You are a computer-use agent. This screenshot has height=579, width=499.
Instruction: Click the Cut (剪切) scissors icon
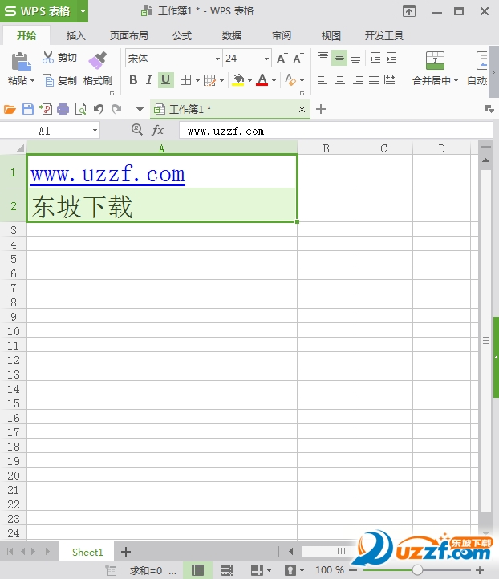point(48,58)
